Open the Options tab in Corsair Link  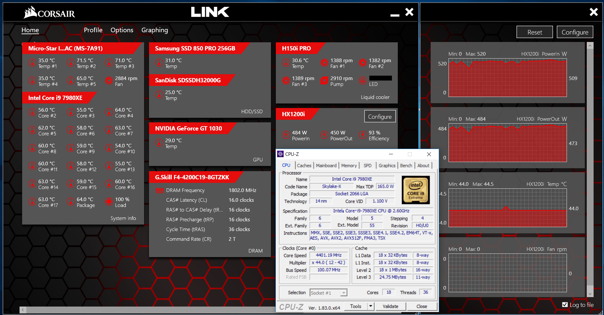122,30
